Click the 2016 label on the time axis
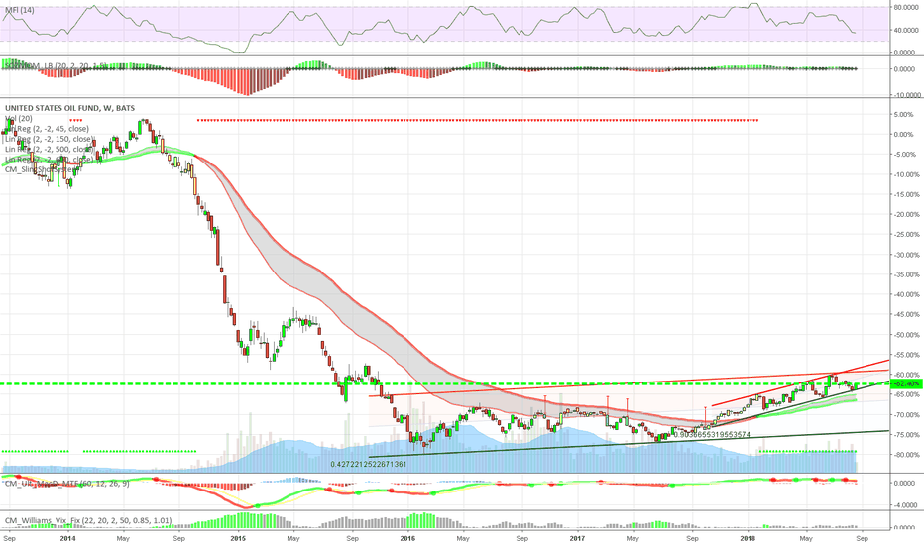Image resolution: width=924 pixels, height=545 pixels. coord(407,538)
